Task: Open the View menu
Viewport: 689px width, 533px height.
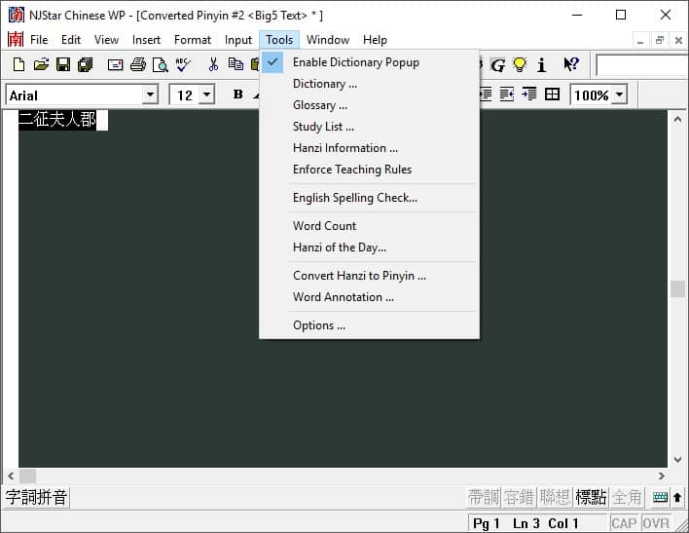Action: [106, 40]
